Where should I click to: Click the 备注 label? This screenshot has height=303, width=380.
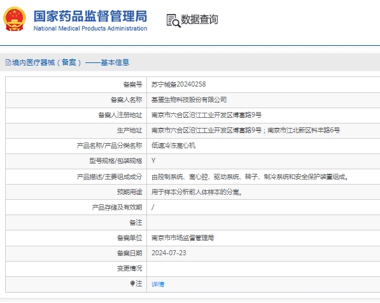click(x=136, y=223)
